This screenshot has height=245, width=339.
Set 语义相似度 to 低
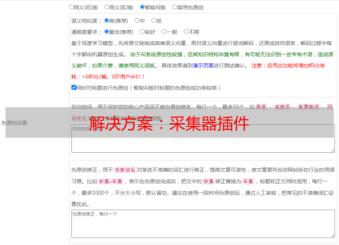tap(154, 20)
